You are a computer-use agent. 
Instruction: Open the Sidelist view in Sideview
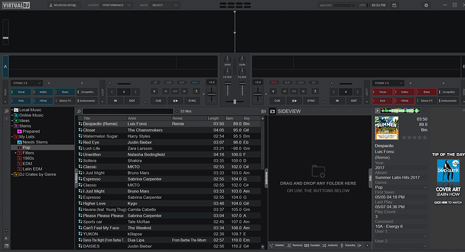click(277, 245)
